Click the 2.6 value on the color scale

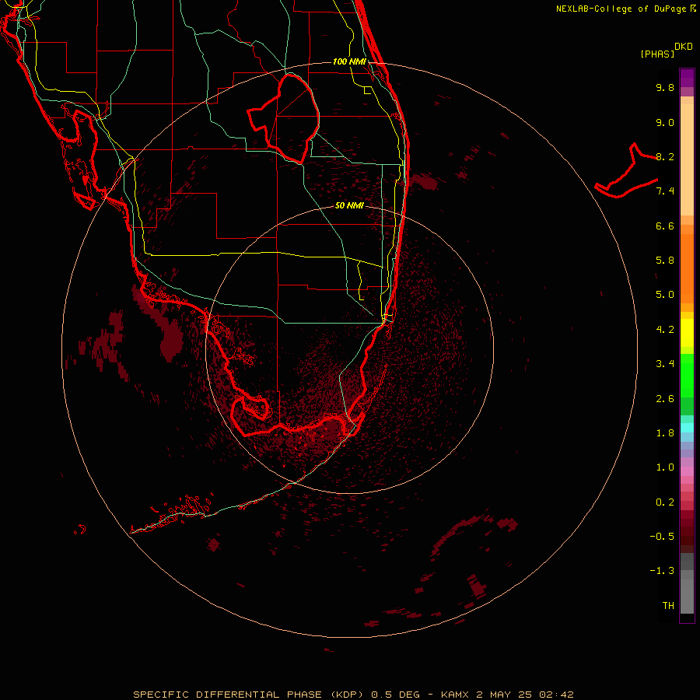(665, 399)
